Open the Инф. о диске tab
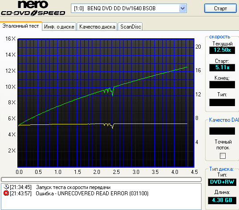The height and width of the screenshot is (210, 239). (59, 27)
